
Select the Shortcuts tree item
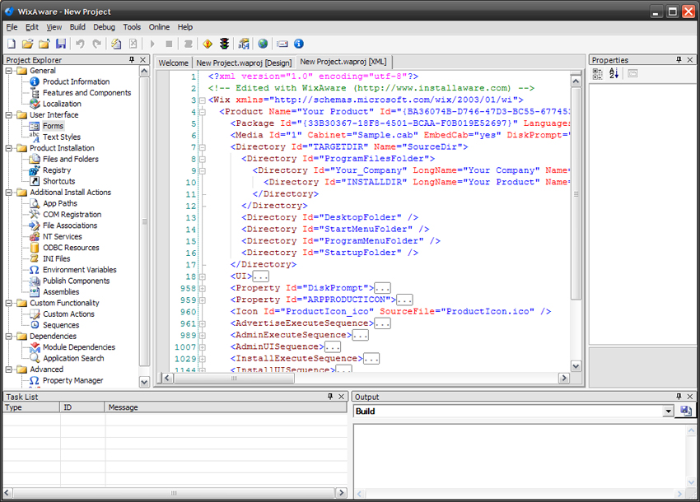pyautogui.click(x=58, y=181)
